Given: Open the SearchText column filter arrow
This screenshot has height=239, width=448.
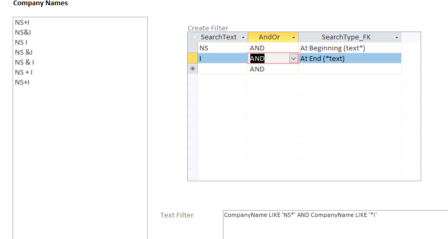Looking at the screenshot, I should point(242,37).
